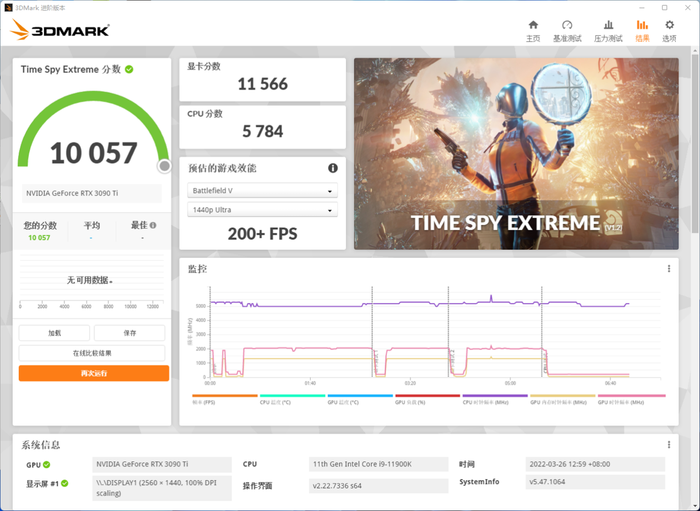Click the 加载 button
The height and width of the screenshot is (511, 700).
54,333
